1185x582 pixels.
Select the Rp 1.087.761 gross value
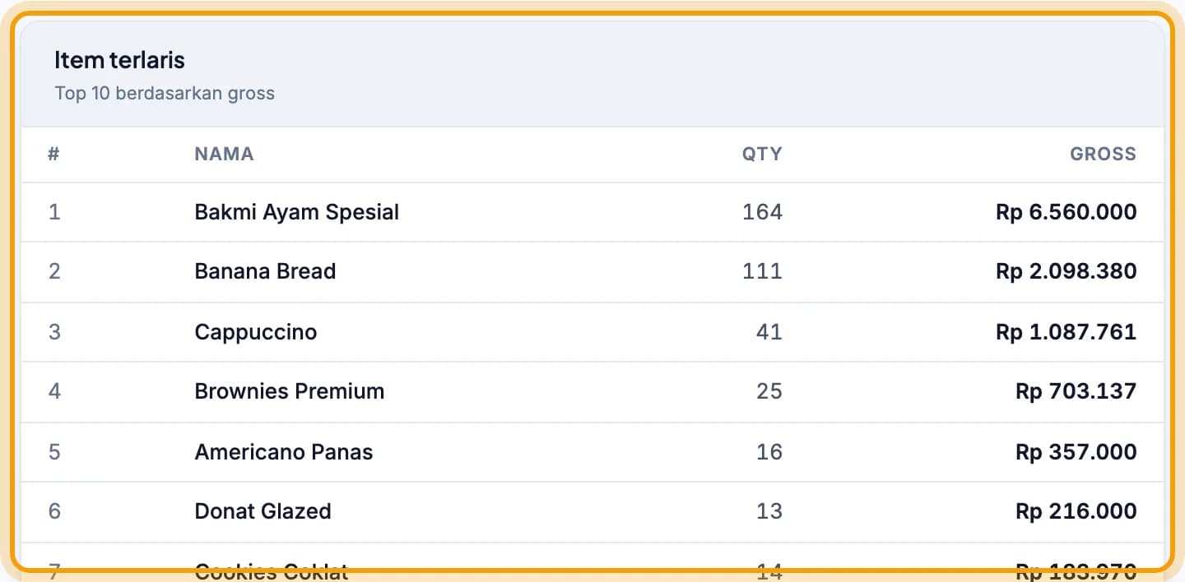point(1066,332)
